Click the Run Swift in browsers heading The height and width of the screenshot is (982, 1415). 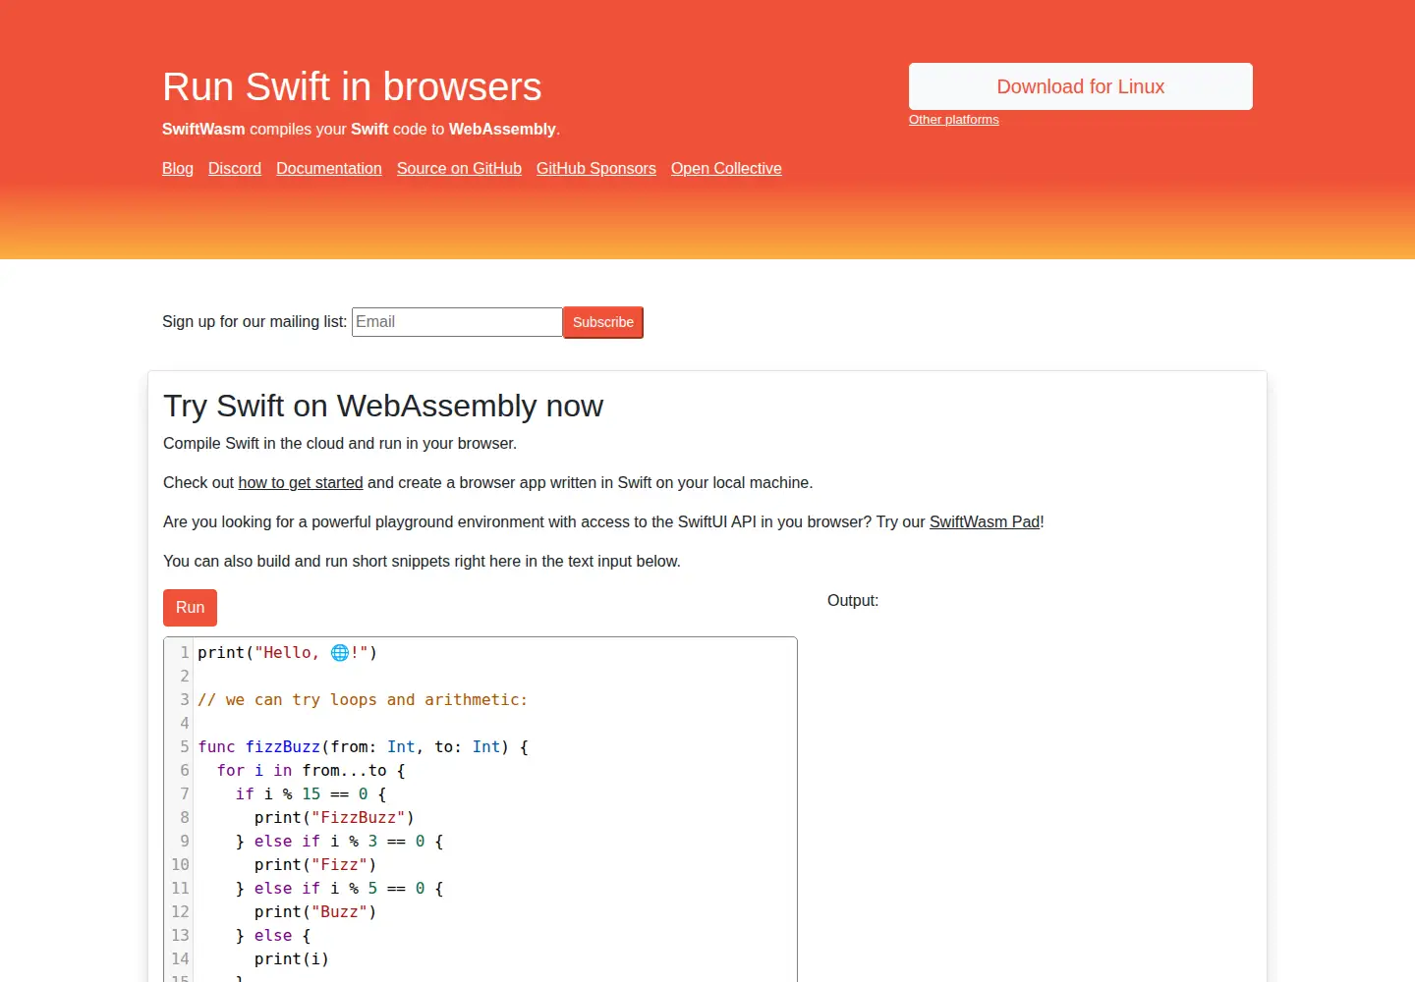pyautogui.click(x=352, y=86)
